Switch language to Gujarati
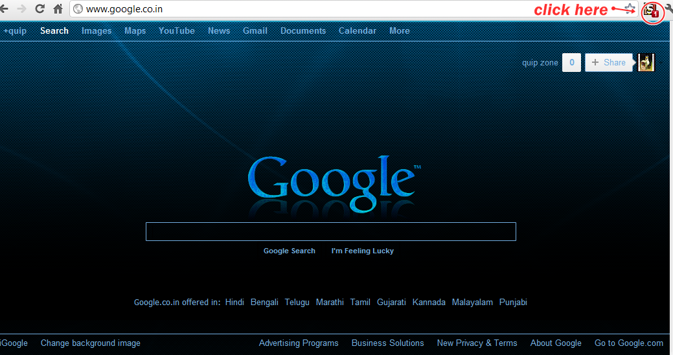The width and height of the screenshot is (673, 355). tap(391, 302)
